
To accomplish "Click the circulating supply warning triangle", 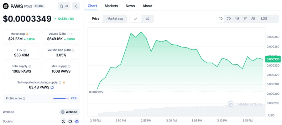I will 64,82.
